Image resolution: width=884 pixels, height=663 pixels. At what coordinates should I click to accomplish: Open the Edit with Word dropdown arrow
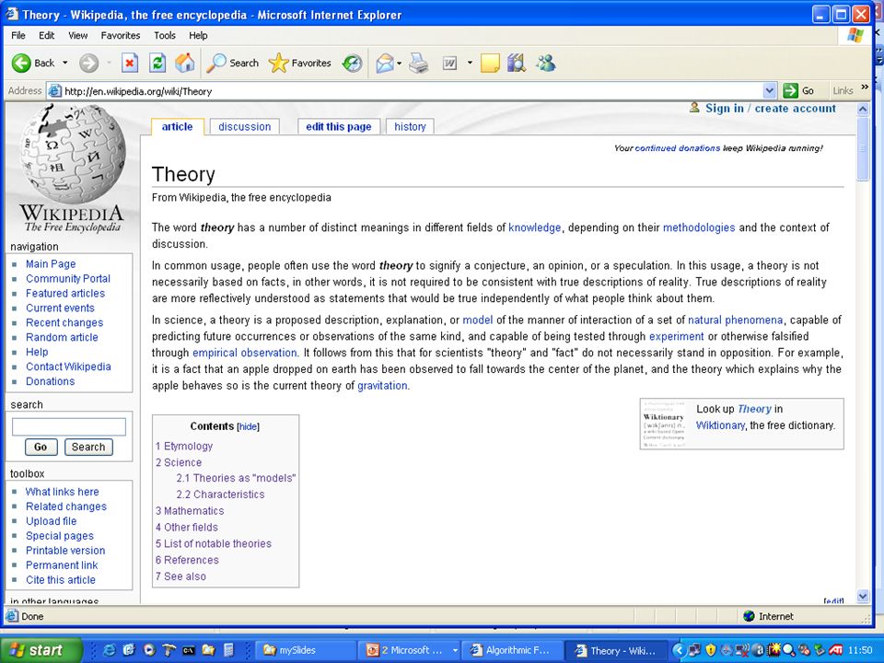(x=470, y=64)
